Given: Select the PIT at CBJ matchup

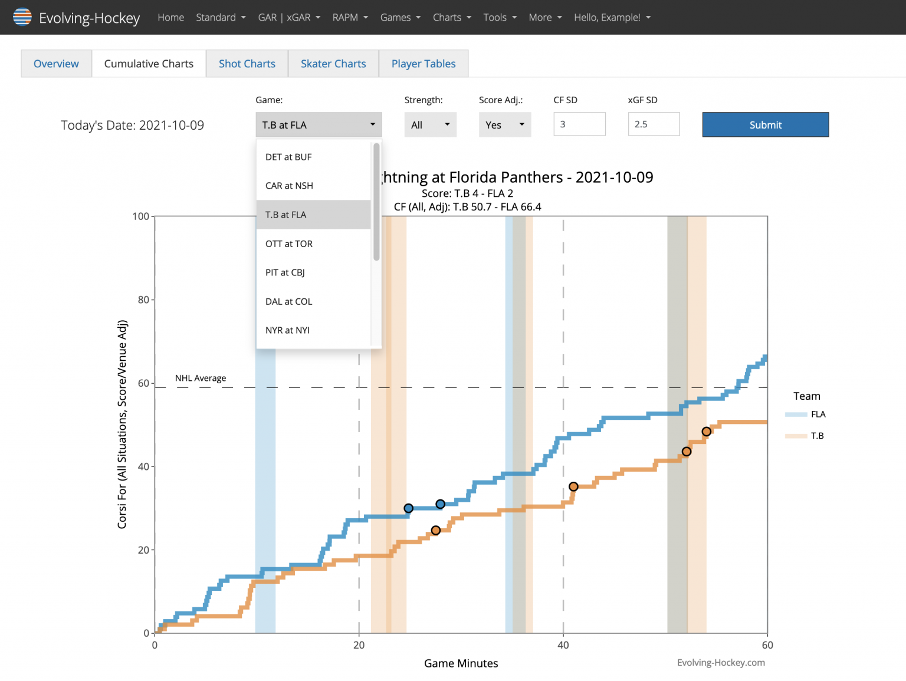Looking at the screenshot, I should pos(285,272).
